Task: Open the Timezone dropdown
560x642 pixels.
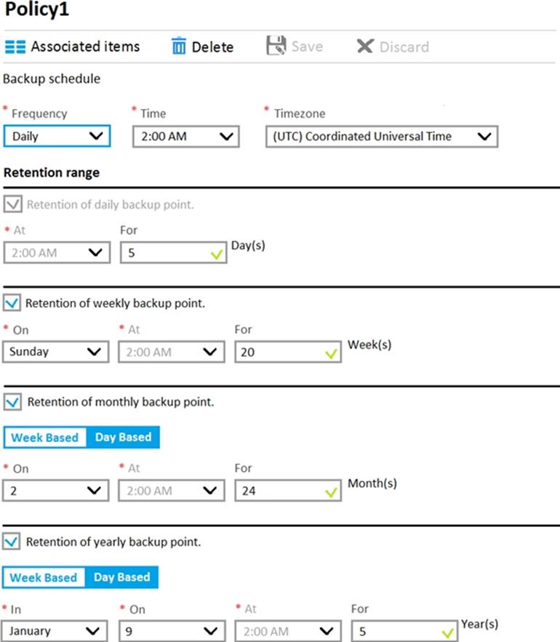Action: [x=381, y=136]
